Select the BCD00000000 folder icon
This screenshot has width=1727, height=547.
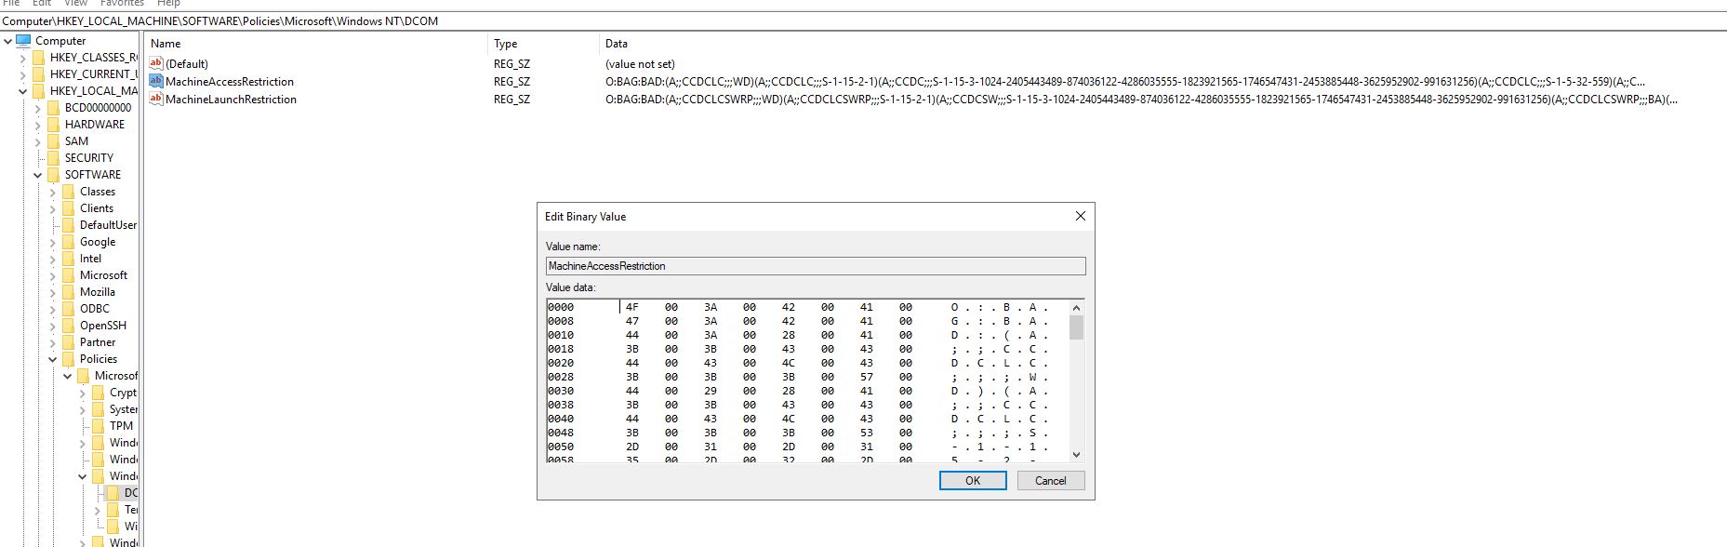click(53, 107)
